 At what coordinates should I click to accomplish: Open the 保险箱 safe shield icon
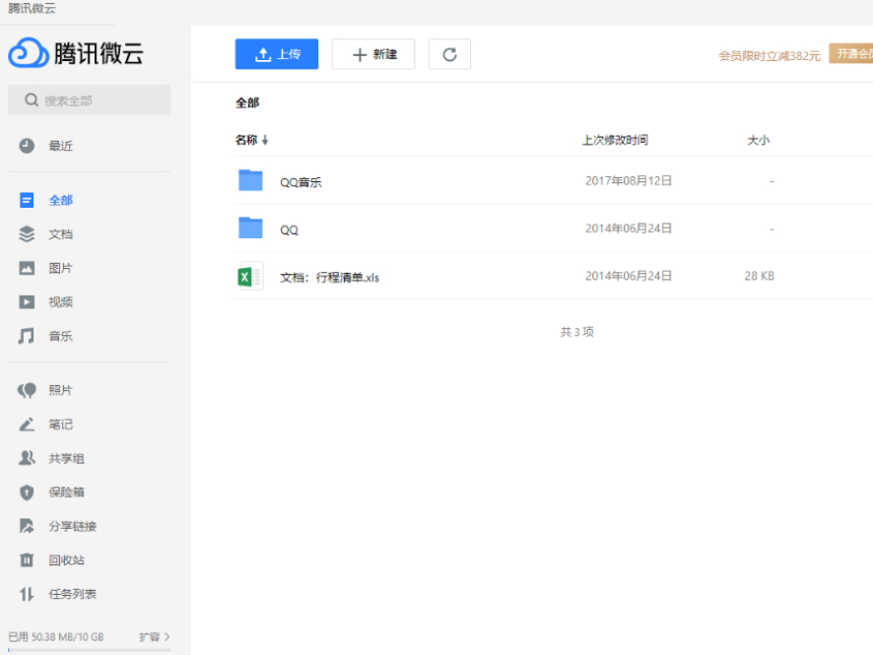(x=27, y=491)
